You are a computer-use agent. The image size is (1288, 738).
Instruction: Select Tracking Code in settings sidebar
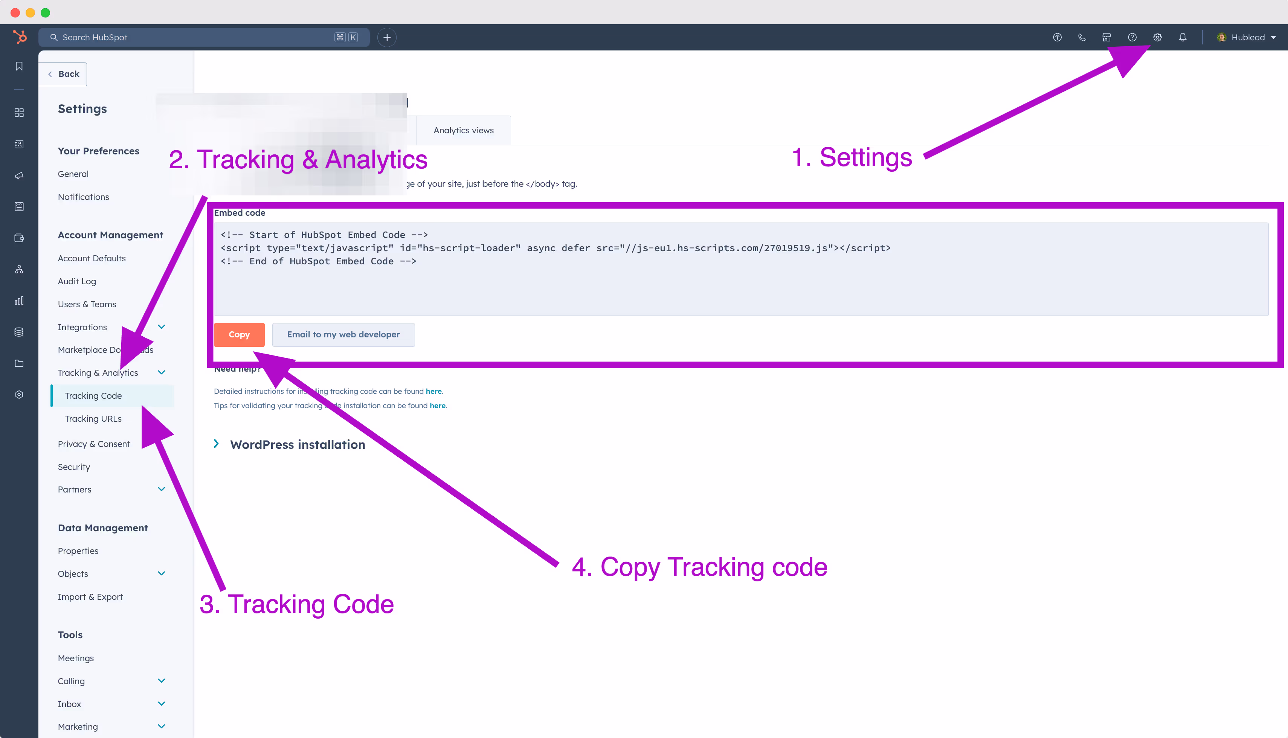112,395
